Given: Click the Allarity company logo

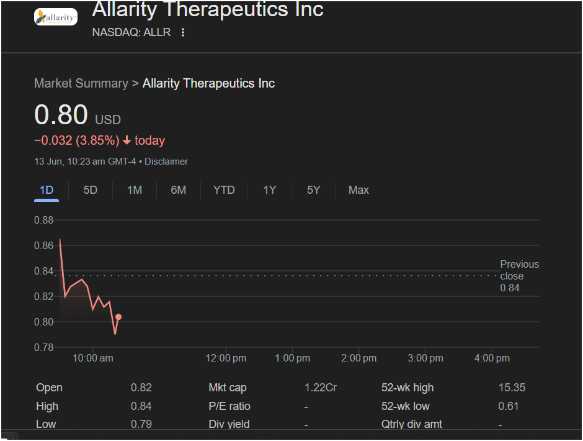Looking at the screenshot, I should point(56,17).
